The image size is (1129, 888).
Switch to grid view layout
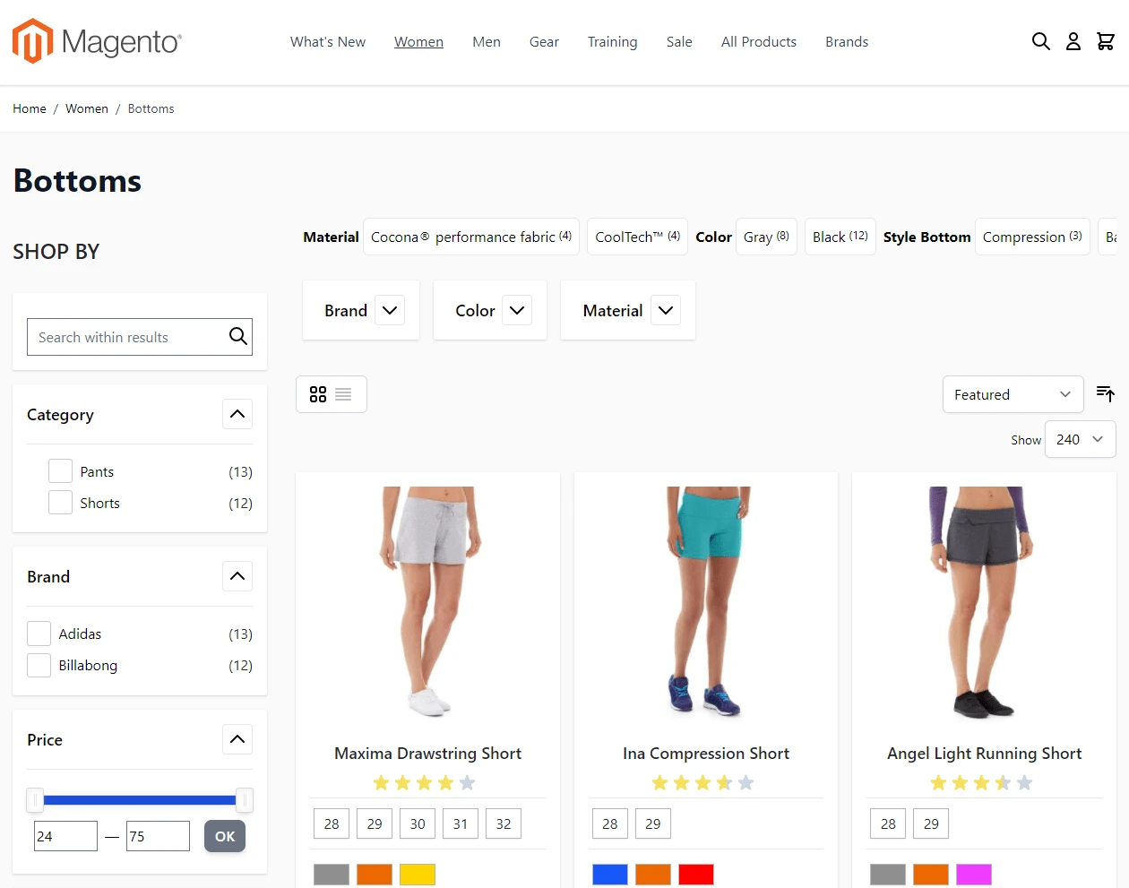point(318,394)
